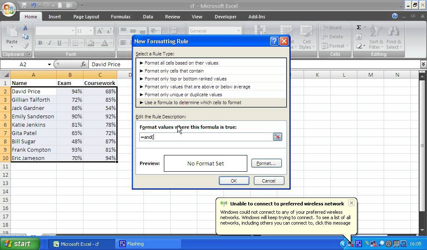The image size is (427, 250).
Task: Click the Top Align icon
Action: [x=123, y=31]
